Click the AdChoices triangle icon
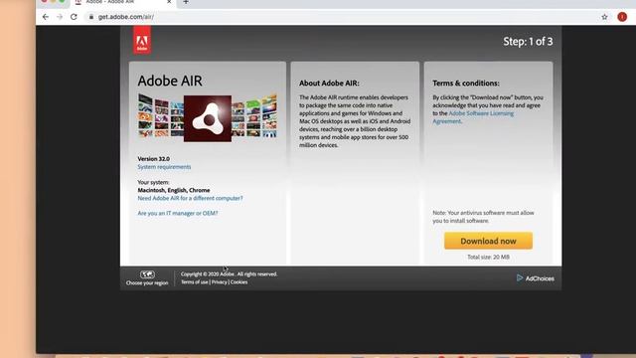Viewport: 636px width, 358px height. (520, 278)
